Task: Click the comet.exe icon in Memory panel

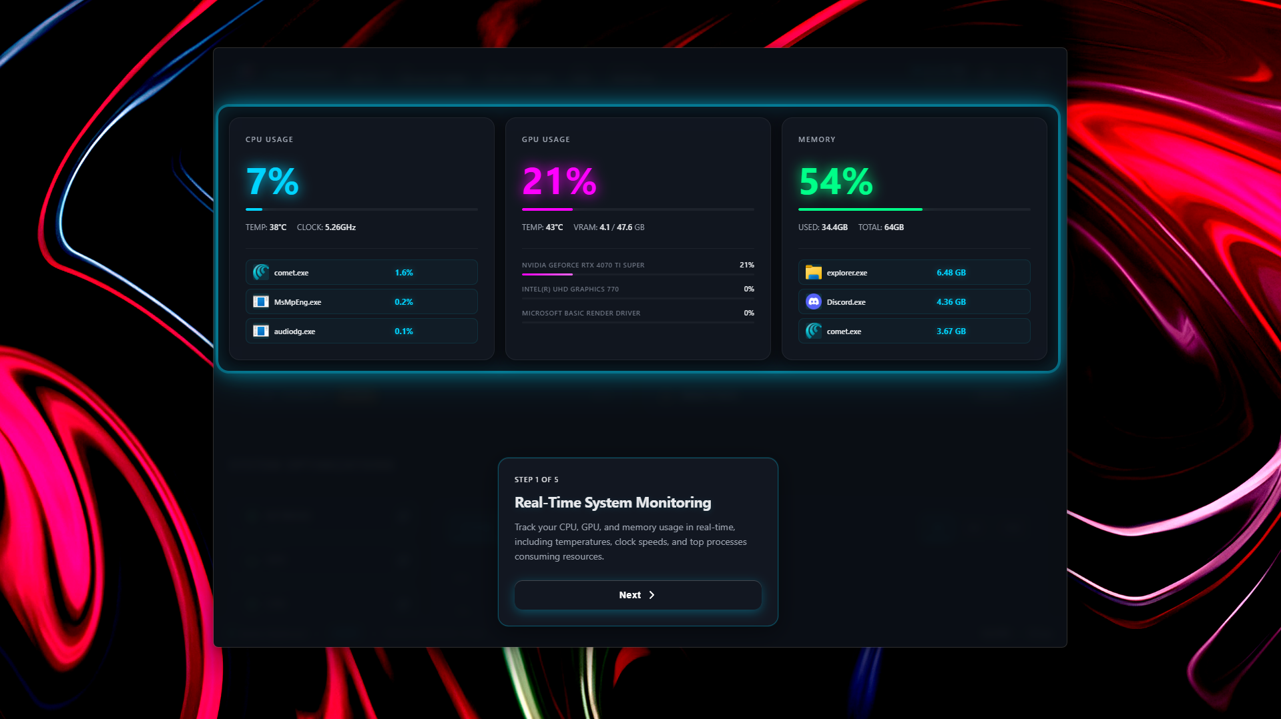Action: (812, 331)
